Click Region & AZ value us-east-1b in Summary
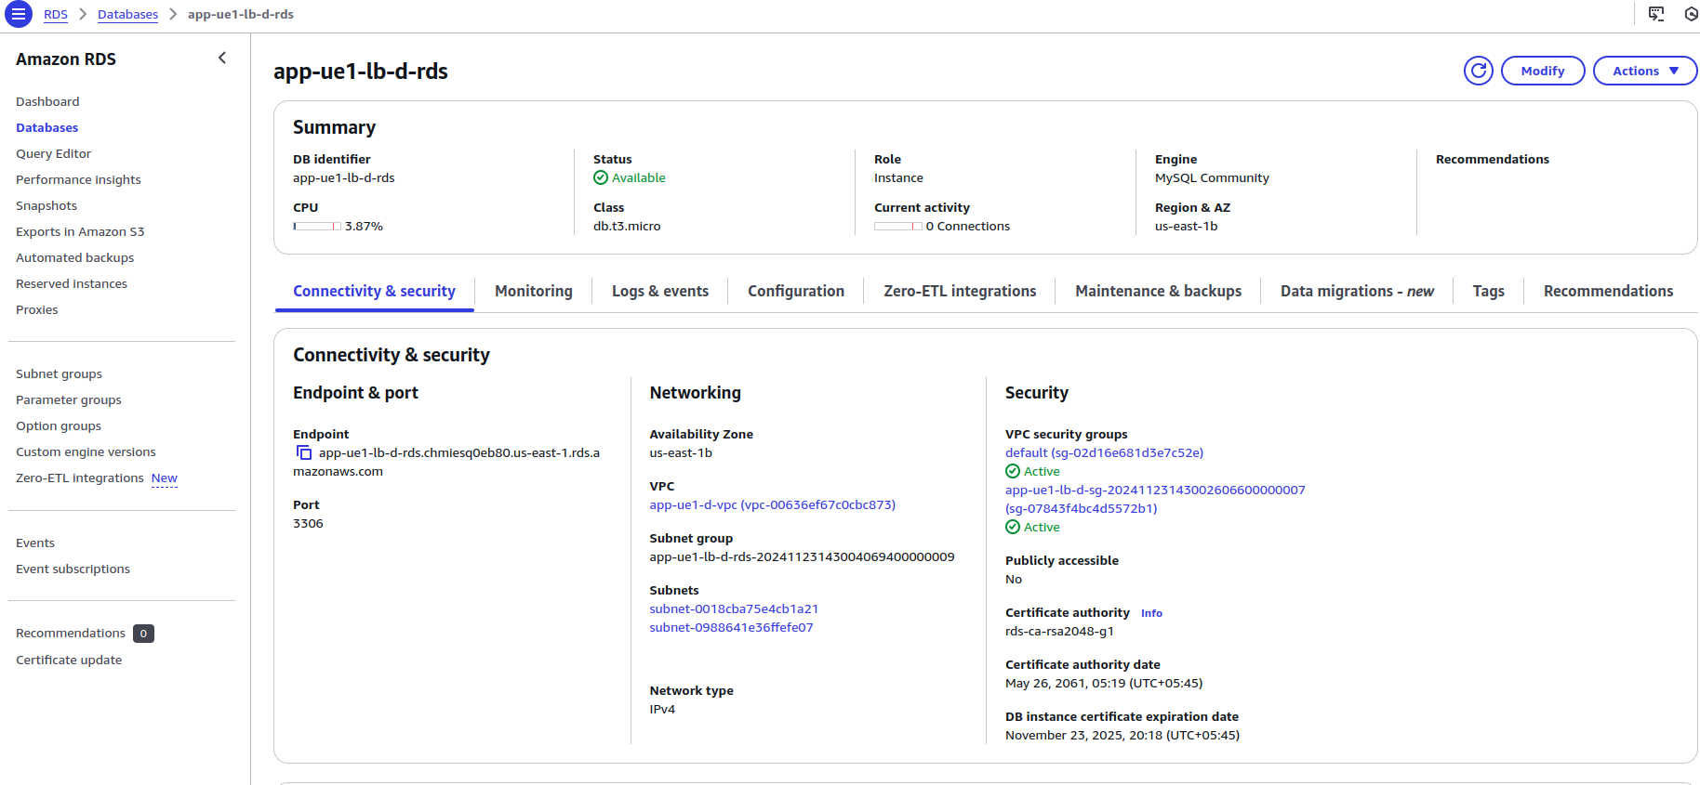 click(x=1186, y=226)
